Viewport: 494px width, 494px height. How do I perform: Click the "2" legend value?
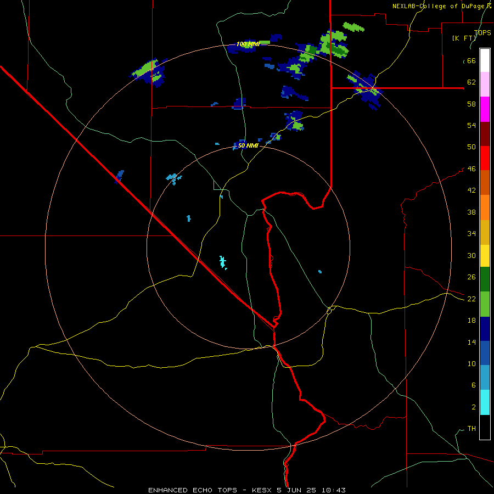click(x=474, y=407)
